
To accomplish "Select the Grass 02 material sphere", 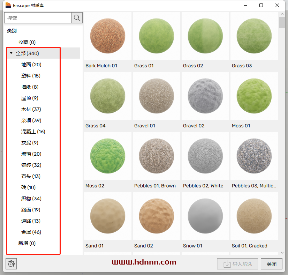I will [205, 36].
